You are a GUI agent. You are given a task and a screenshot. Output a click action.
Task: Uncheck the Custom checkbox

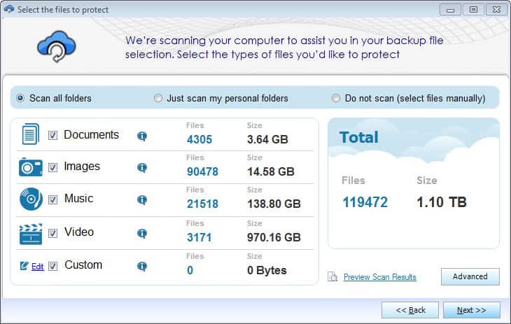pos(52,266)
